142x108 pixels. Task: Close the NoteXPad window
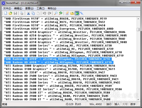pyautogui.click(x=136, y=2)
